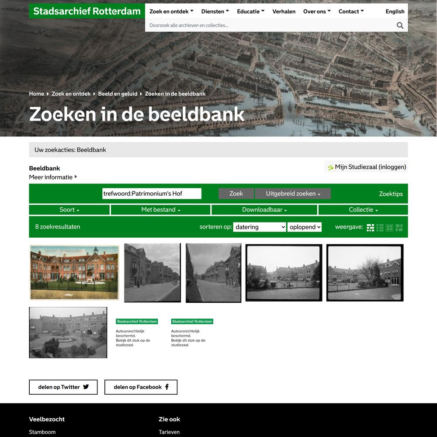This screenshot has height=437, width=437.
Task: Click the Zoek button
Action: (236, 194)
